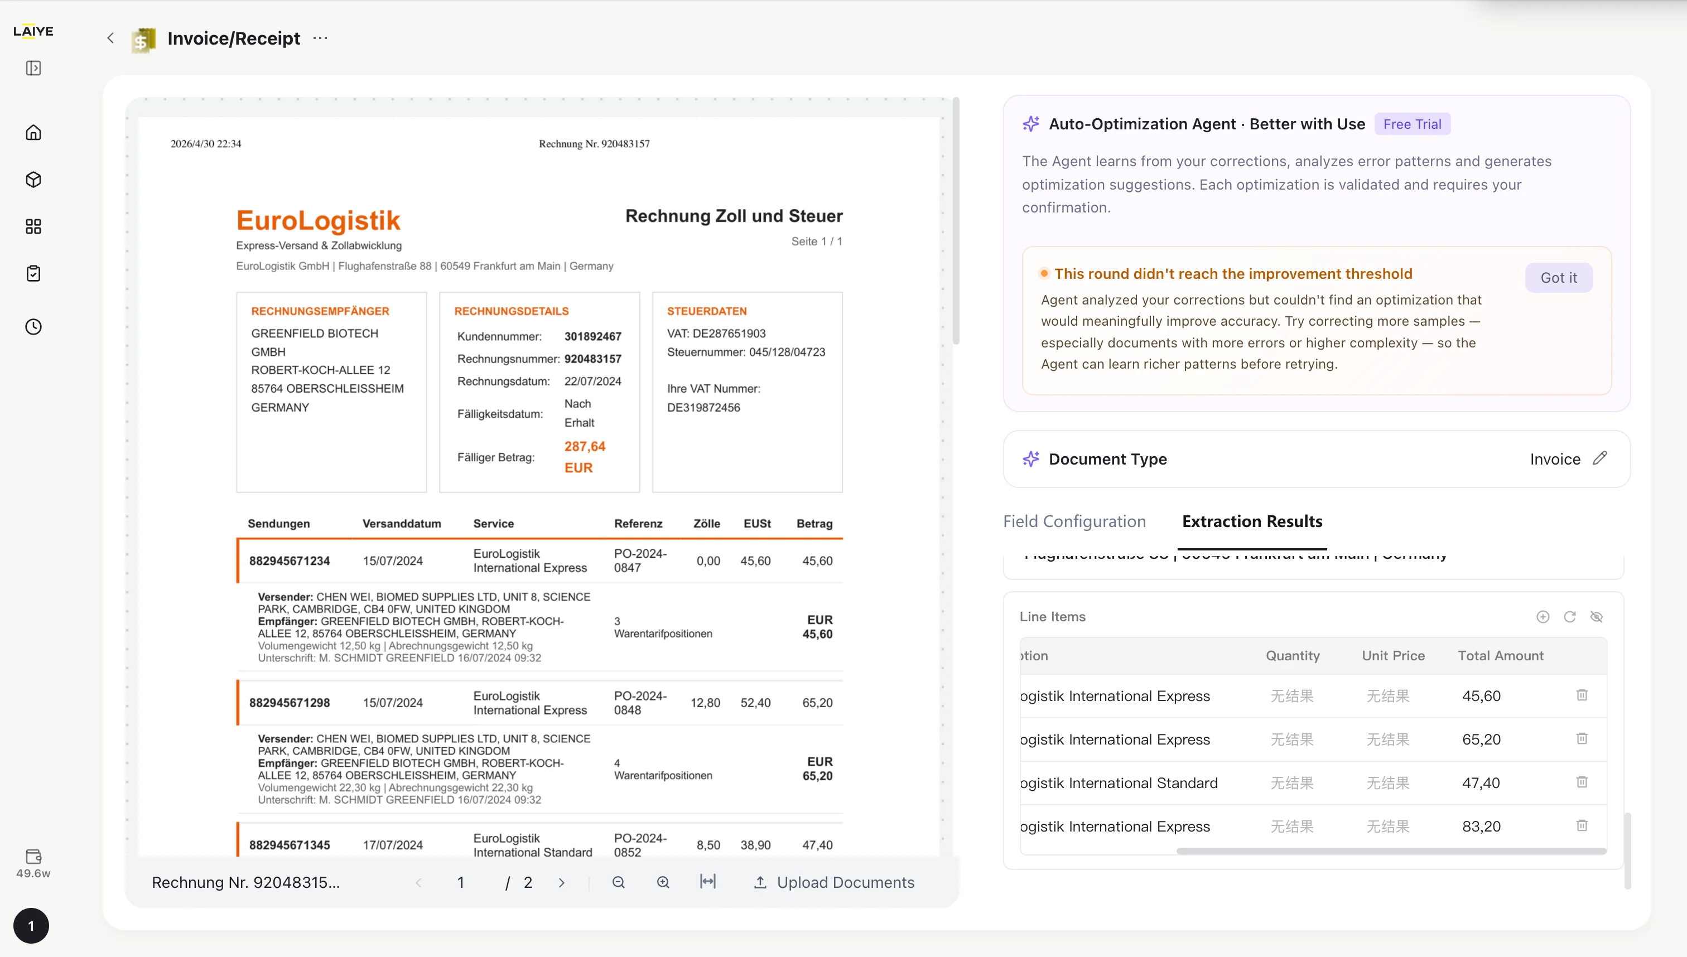Click the Quantity column header
The width and height of the screenshot is (1687, 957).
tap(1293, 655)
